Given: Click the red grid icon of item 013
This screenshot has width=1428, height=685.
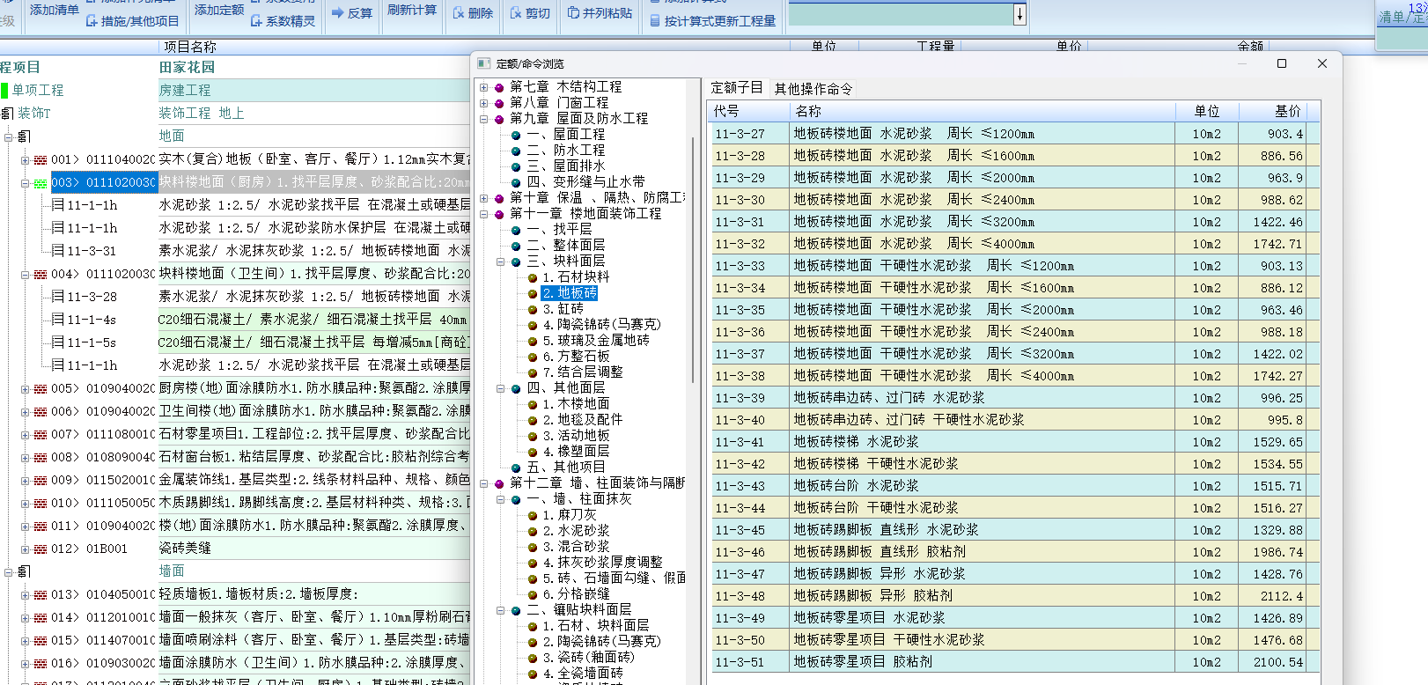Looking at the screenshot, I should [40, 595].
